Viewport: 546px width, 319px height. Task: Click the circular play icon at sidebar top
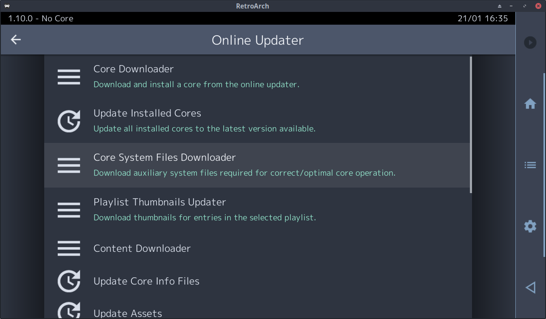coord(530,43)
